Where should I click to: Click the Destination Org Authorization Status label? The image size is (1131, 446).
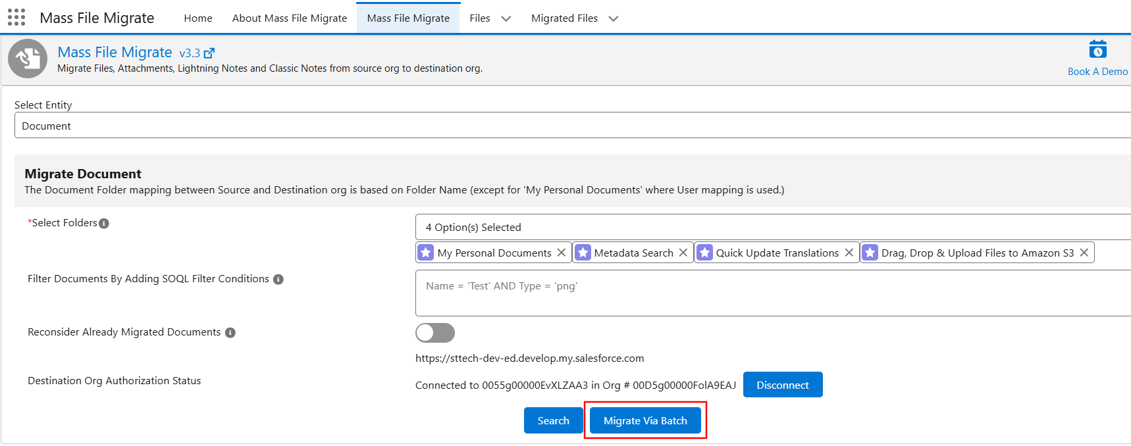click(114, 381)
